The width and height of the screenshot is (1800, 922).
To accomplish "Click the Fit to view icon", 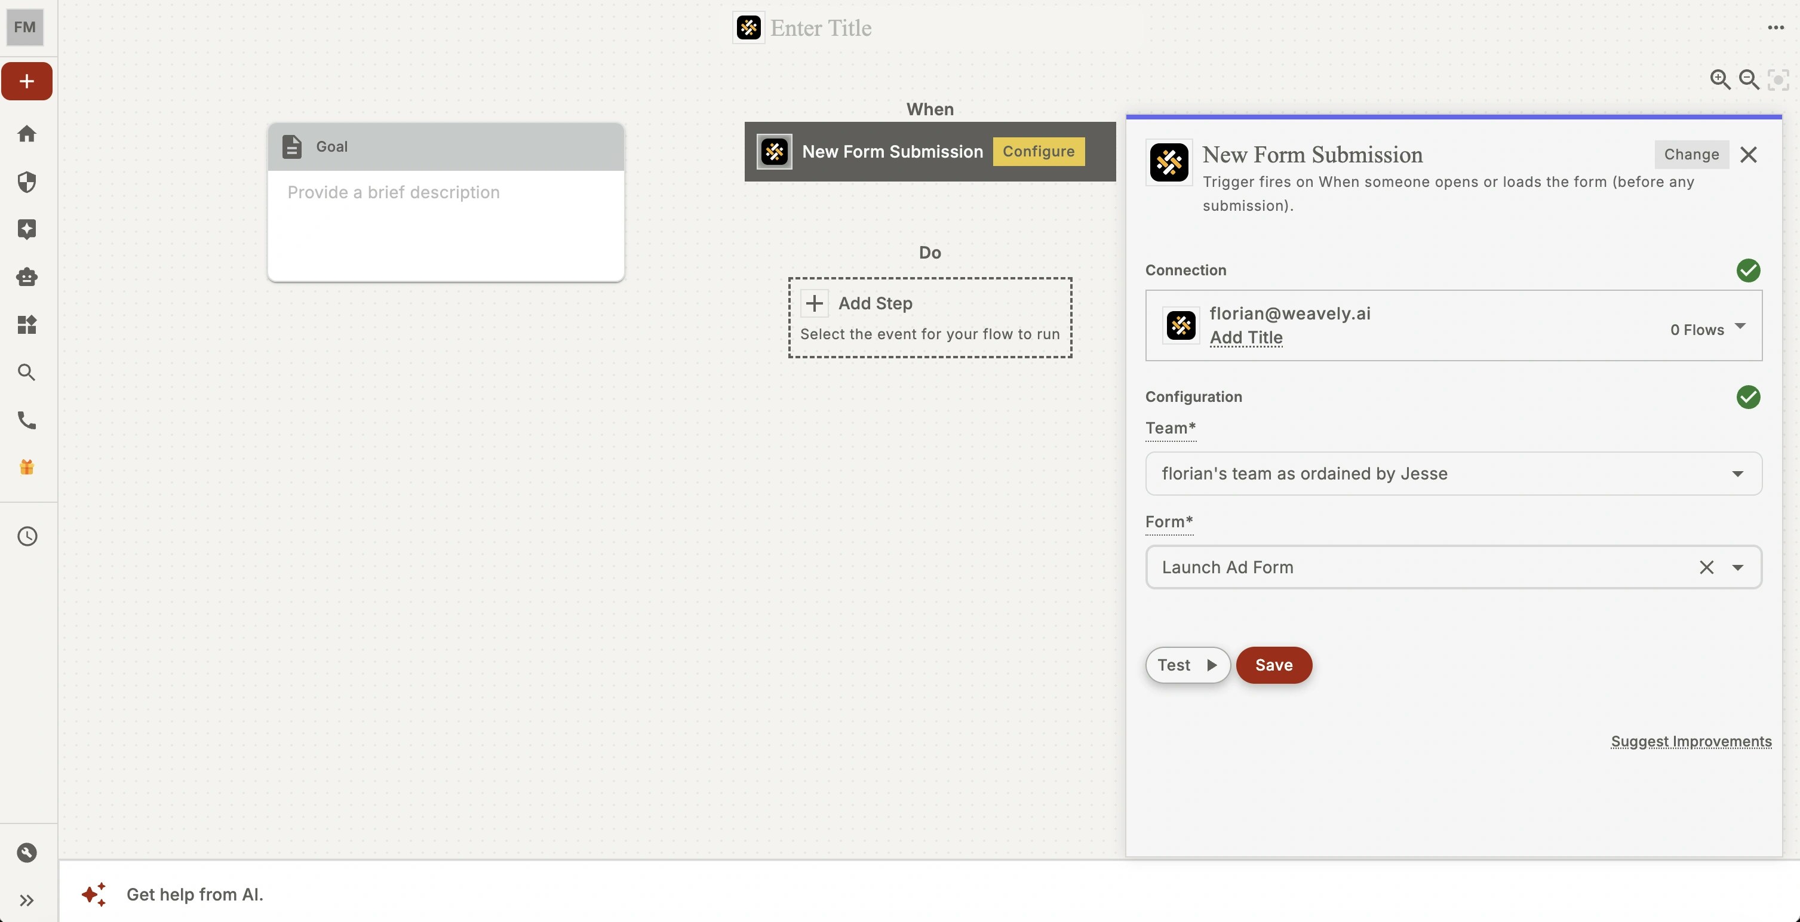I will 1778,79.
